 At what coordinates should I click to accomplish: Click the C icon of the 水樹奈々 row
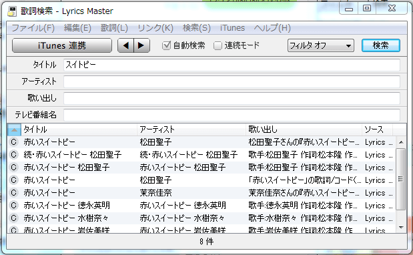(x=13, y=218)
